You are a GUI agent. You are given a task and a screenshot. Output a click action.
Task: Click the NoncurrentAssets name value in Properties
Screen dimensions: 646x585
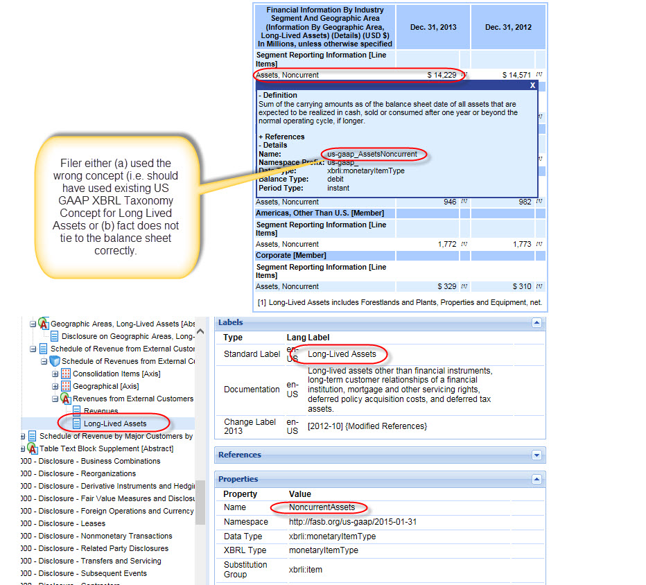point(322,507)
